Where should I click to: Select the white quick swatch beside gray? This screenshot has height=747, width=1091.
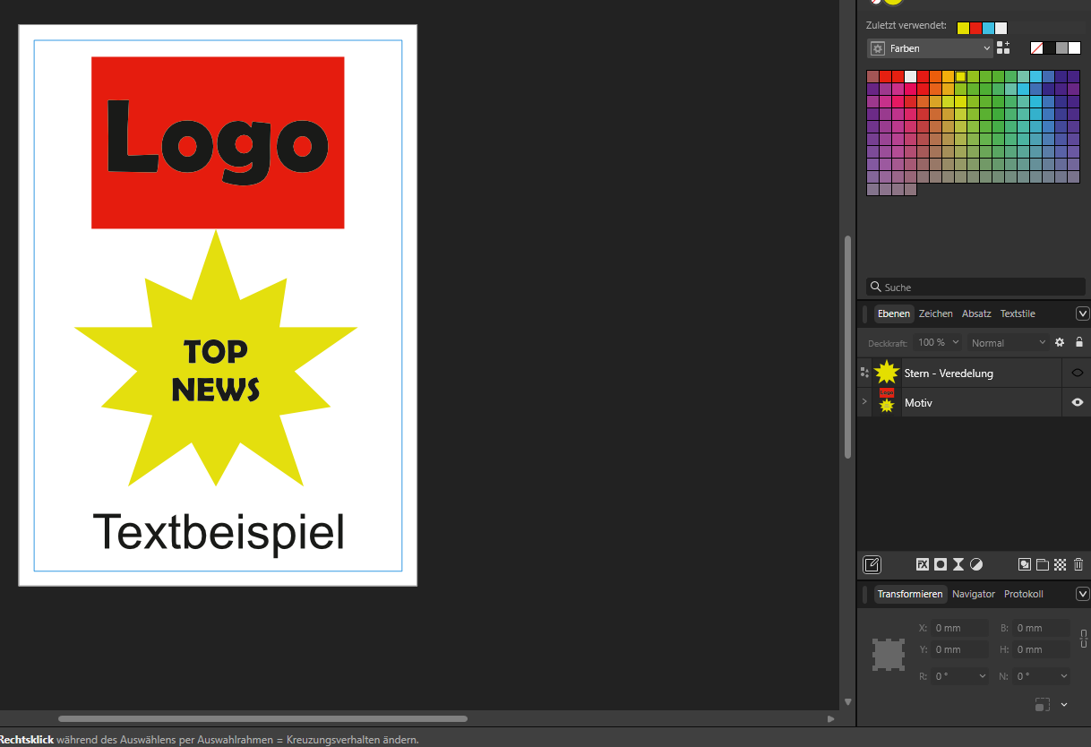[x=1074, y=48]
